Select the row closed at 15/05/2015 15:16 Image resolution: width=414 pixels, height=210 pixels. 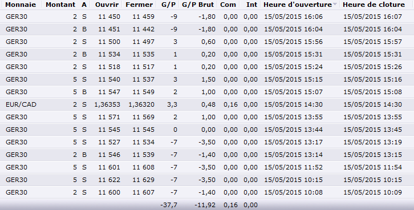point(207,79)
